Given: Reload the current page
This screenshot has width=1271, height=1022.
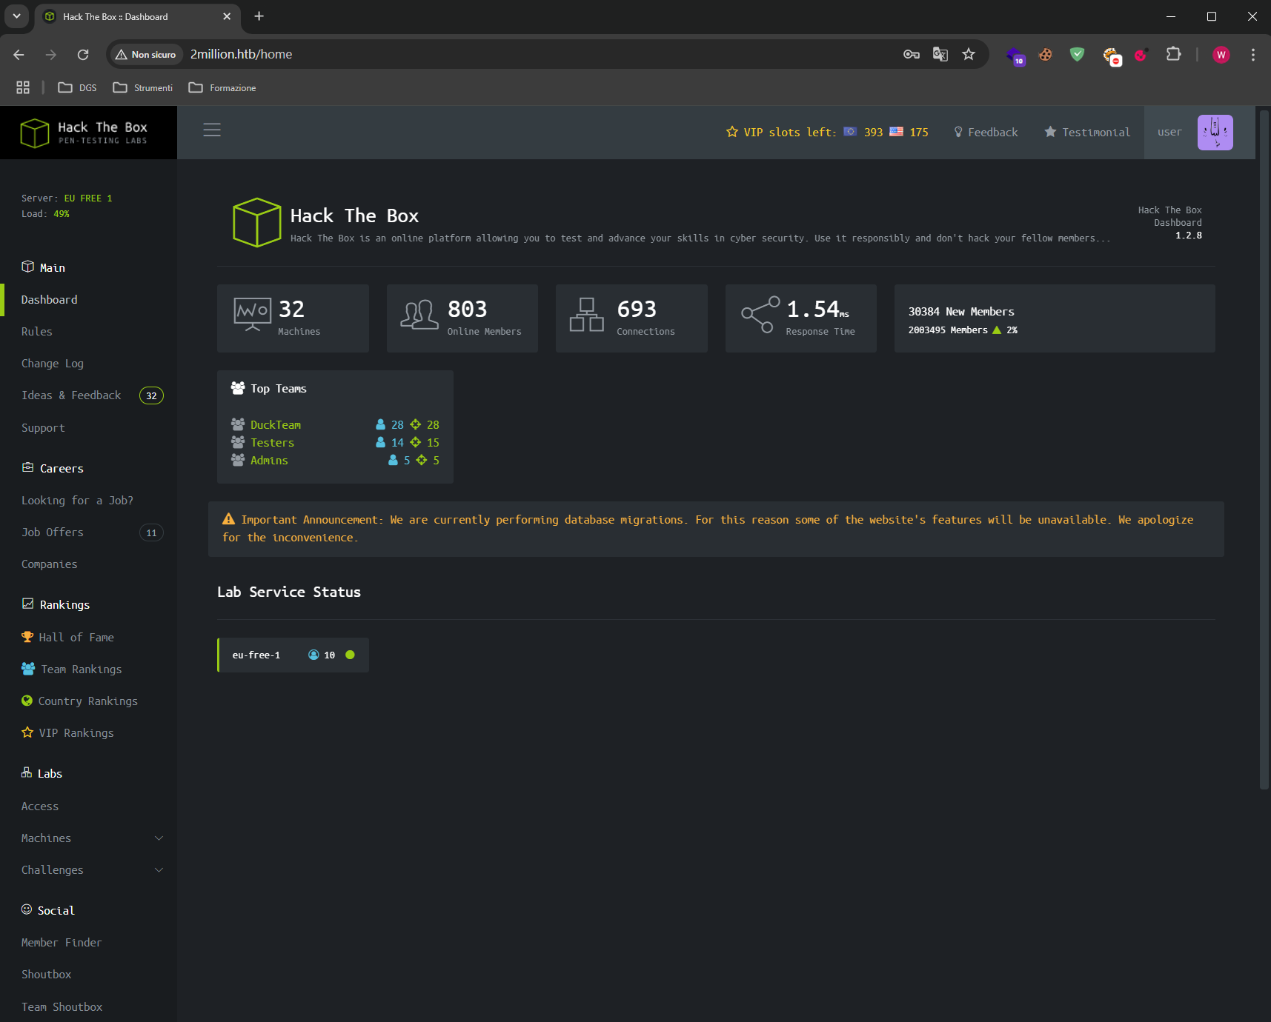Looking at the screenshot, I should pos(83,54).
